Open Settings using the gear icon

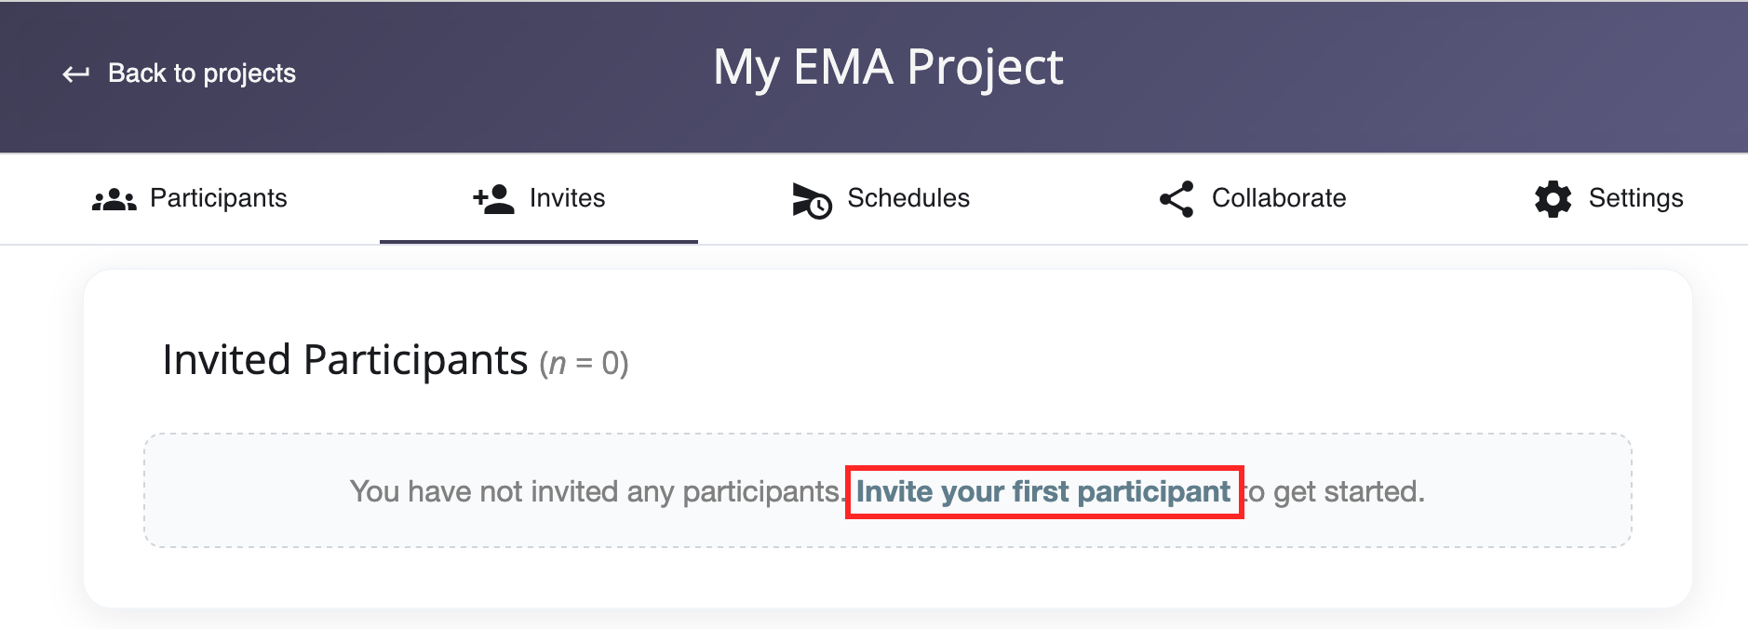(x=1554, y=197)
